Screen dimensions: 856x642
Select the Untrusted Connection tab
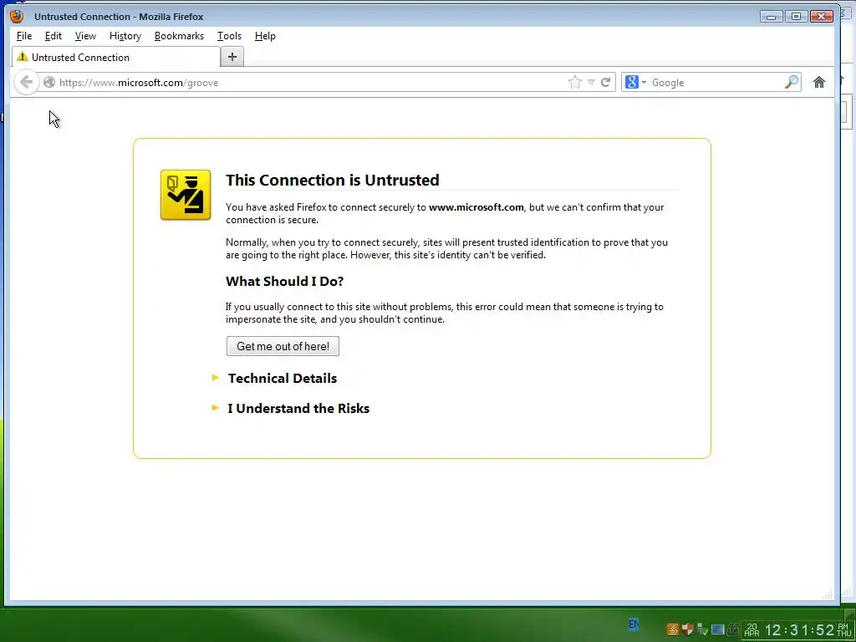tap(115, 57)
